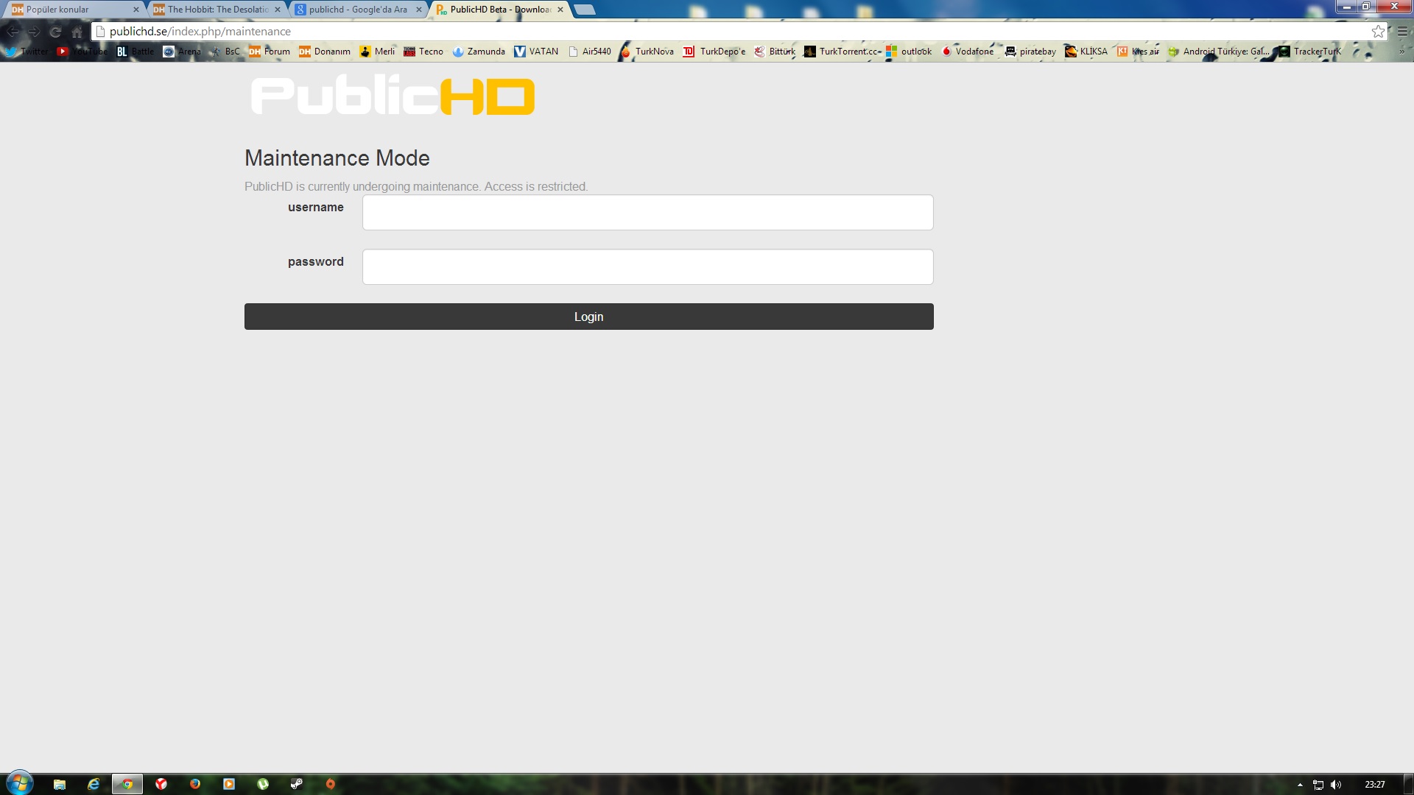Click the Login button
This screenshot has height=795, width=1414.
coord(588,317)
